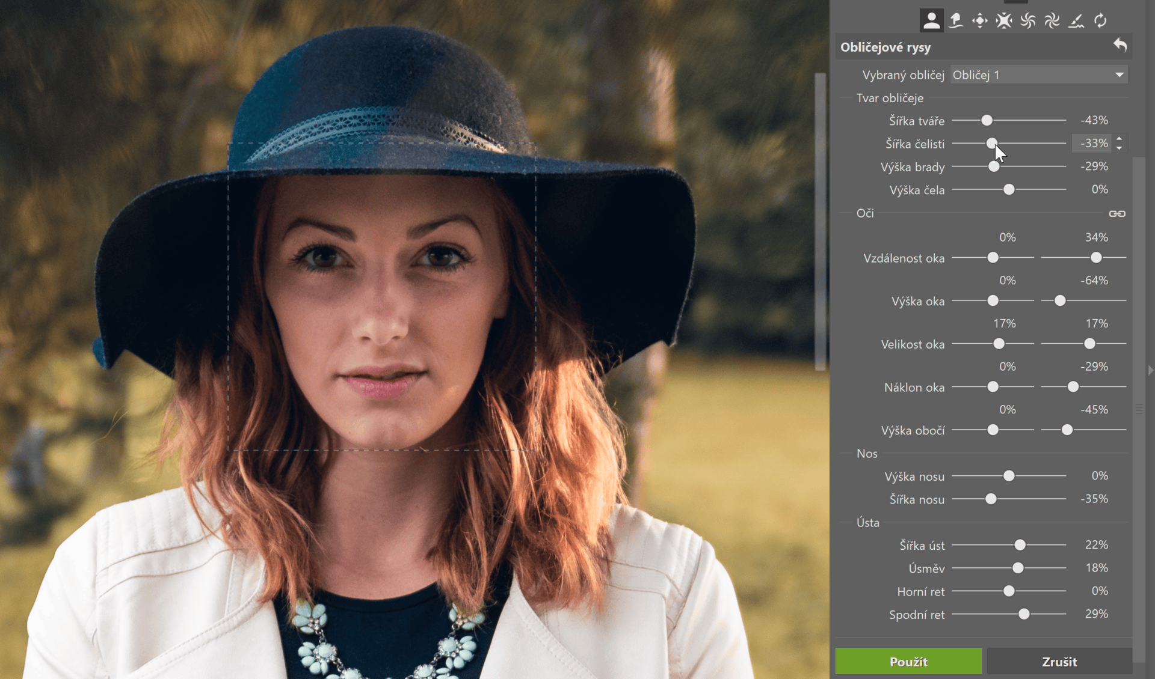Select the push/smudge finger warp tool
This screenshot has height=679, width=1155.
pyautogui.click(x=955, y=21)
